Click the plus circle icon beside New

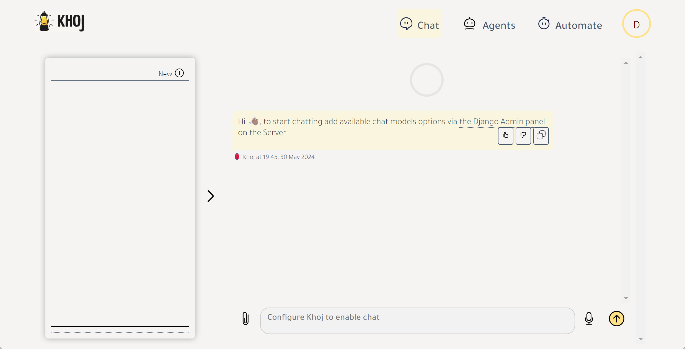coord(179,73)
